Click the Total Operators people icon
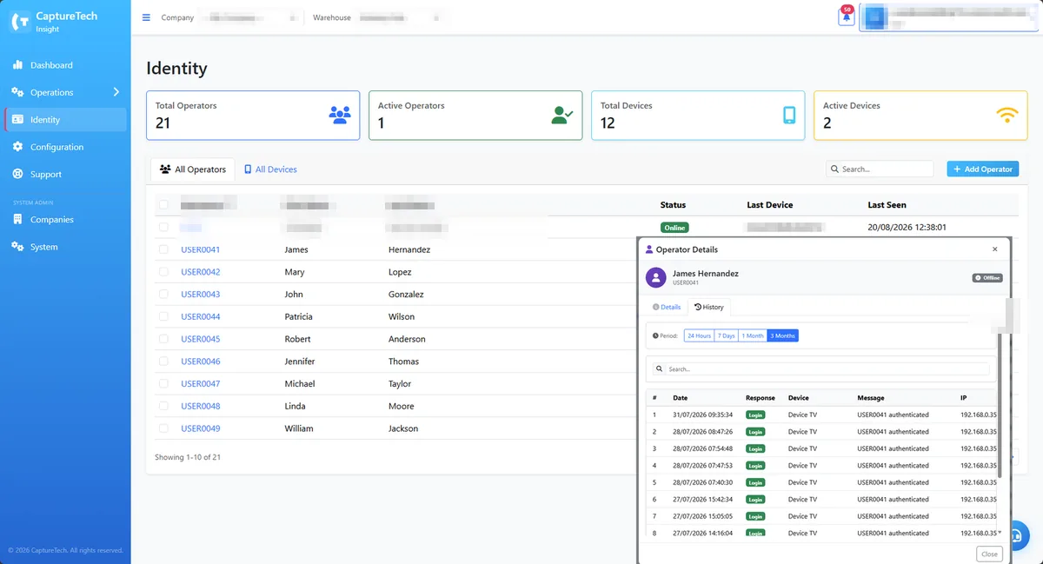The width and height of the screenshot is (1043, 564). pyautogui.click(x=340, y=115)
